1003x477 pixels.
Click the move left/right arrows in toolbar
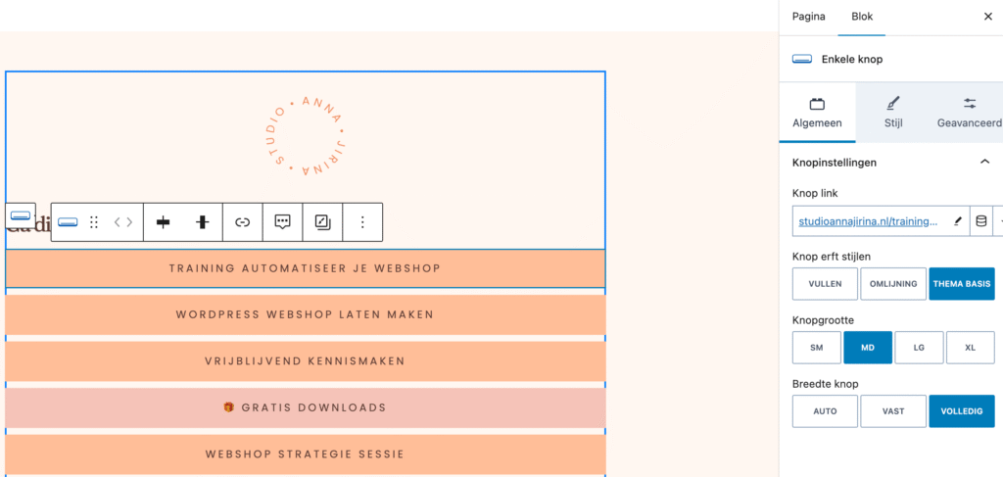123,222
